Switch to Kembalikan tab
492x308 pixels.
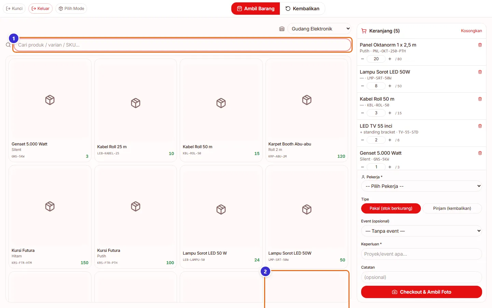(x=302, y=9)
